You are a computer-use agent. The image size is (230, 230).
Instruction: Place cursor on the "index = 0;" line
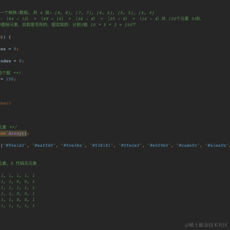(11, 61)
